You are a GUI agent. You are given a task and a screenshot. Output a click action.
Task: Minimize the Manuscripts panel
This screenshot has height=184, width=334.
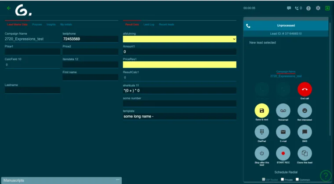point(118,180)
